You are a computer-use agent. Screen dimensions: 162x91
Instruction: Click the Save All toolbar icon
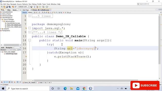pyautogui.click(x=10, y=7)
